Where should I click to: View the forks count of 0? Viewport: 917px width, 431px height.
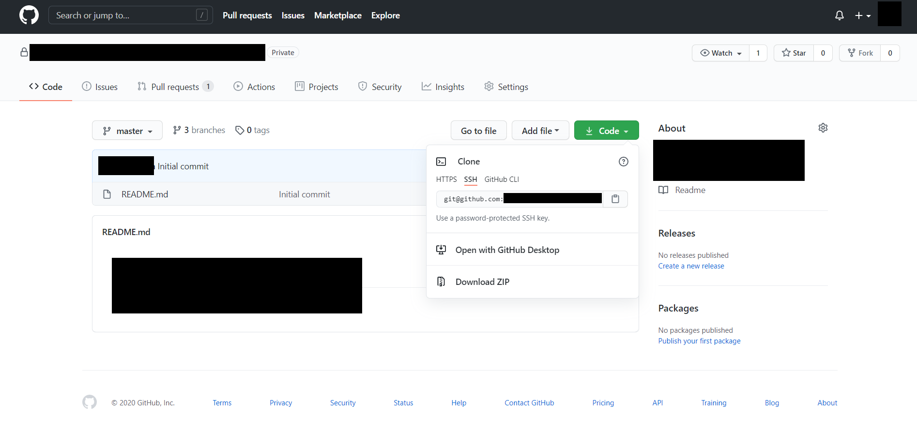click(890, 53)
